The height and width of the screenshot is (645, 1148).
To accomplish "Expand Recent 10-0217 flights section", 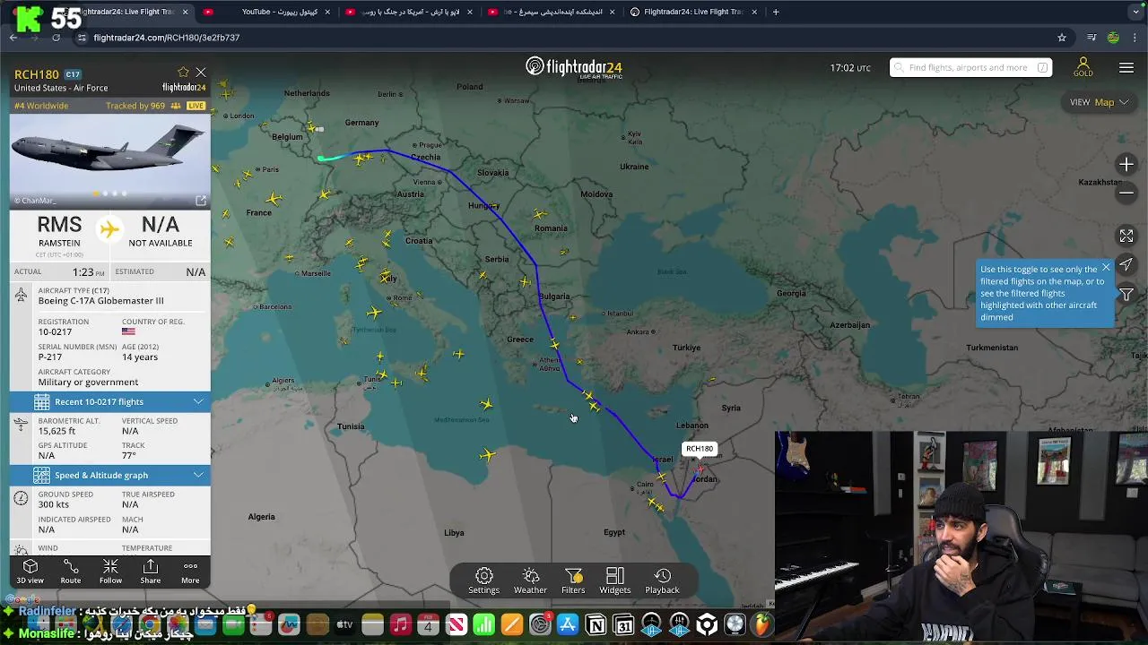I will point(109,401).
